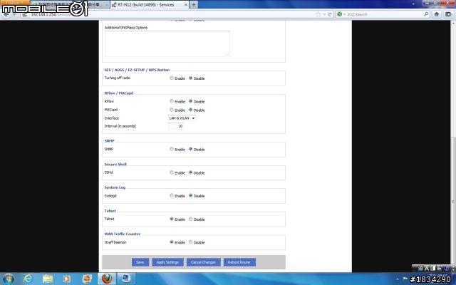
Task: Select Enable for Telnet
Action: 172,219
